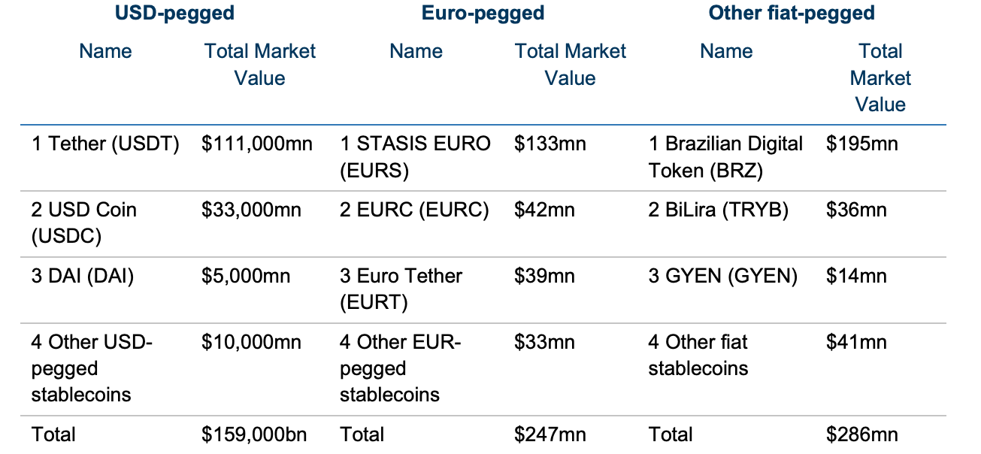Click the USD Coin (USDC) cell
Image resolution: width=981 pixels, height=454 pixels.
[83, 222]
